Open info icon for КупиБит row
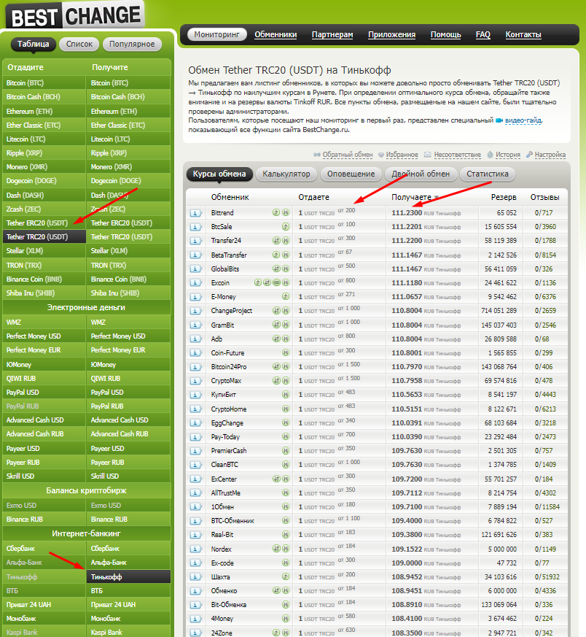The height and width of the screenshot is (637, 586). click(x=195, y=395)
